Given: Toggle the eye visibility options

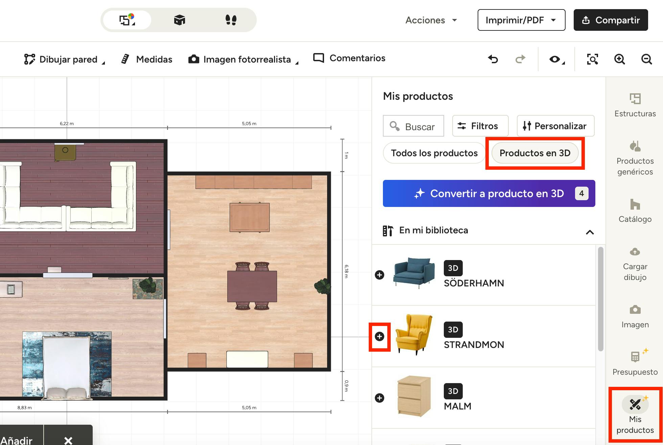Looking at the screenshot, I should coord(556,59).
